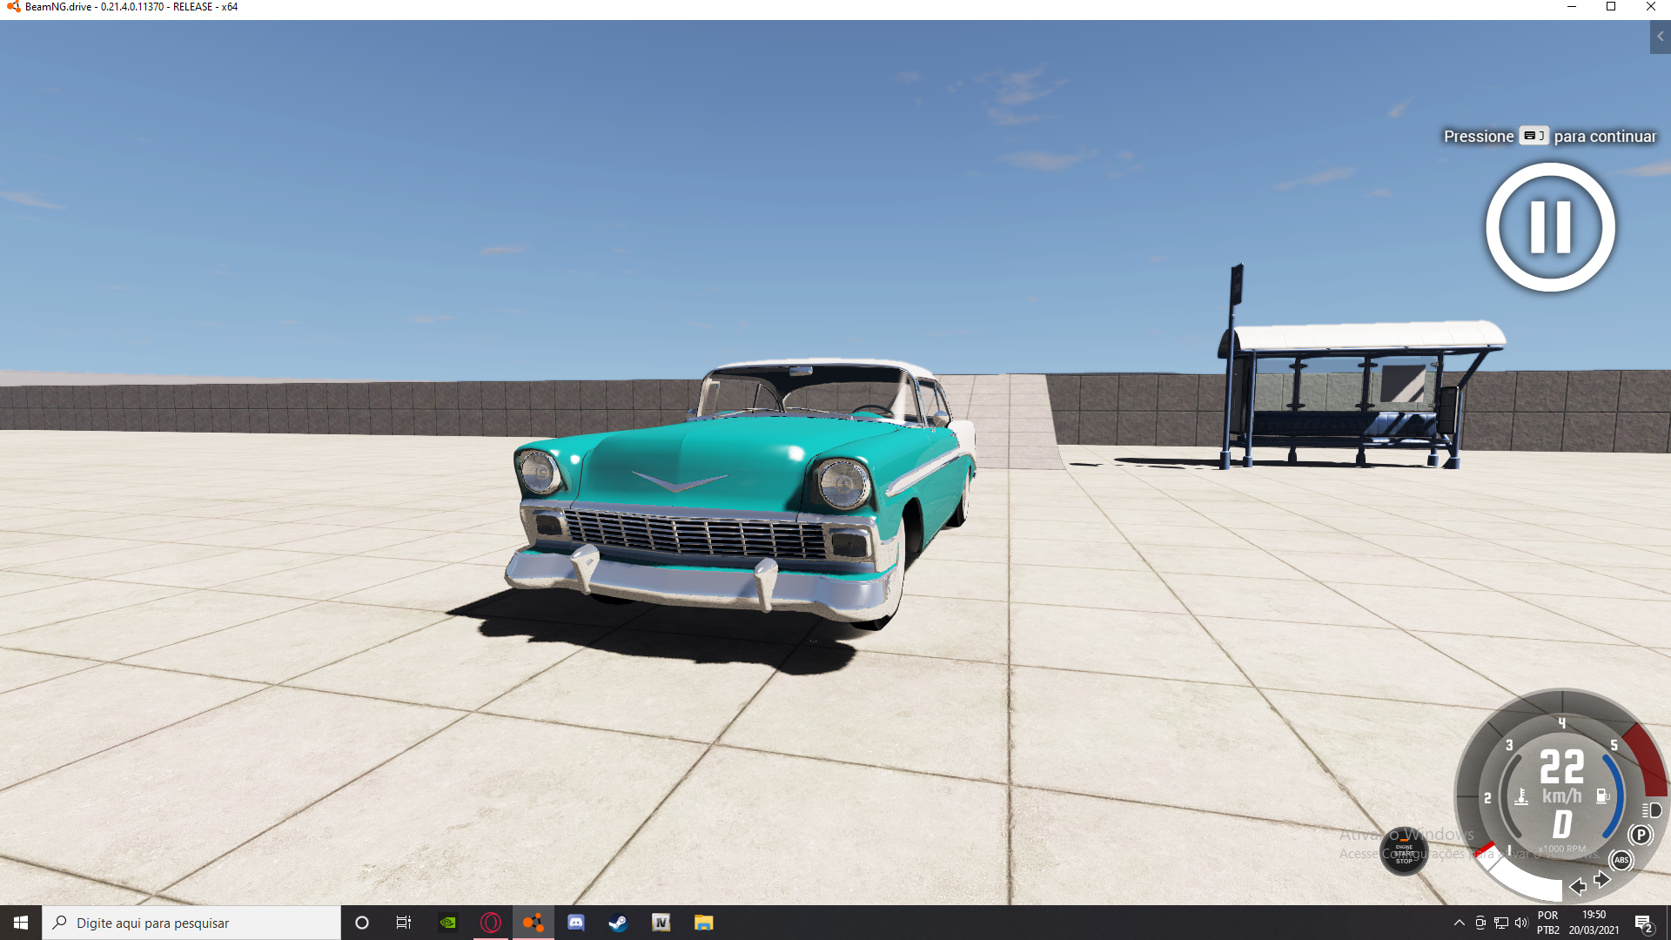Open the volume control in tray
Viewport: 1671px width, 940px height.
point(1520,923)
